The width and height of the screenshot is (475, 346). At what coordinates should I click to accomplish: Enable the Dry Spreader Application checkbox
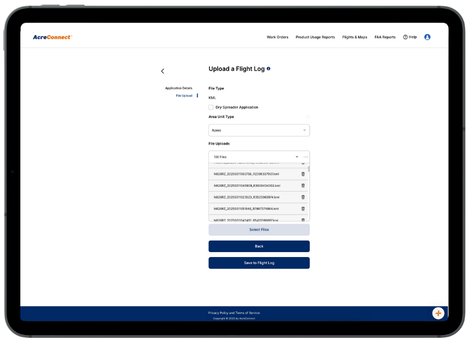(x=211, y=107)
